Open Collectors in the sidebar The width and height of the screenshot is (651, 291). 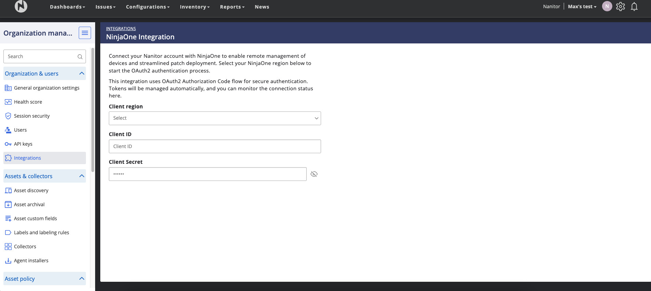25,247
